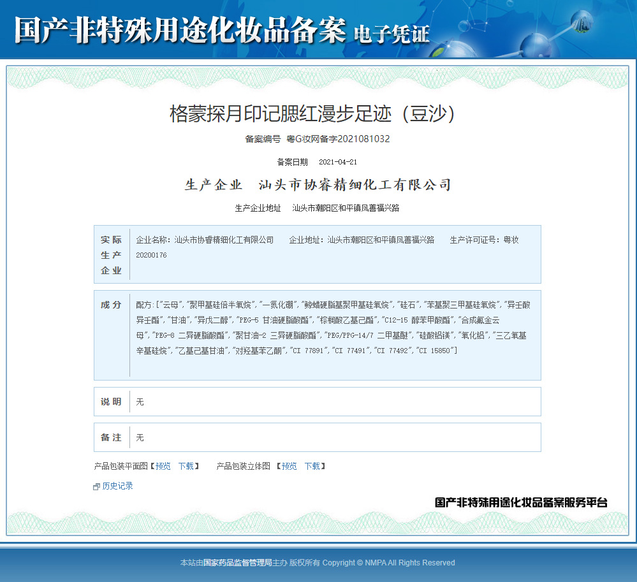Viewport: 637px width, 582px height.
Task: Click manufacturer name 汕头市协睿精细化工有限公司 heading
Action: point(355,185)
